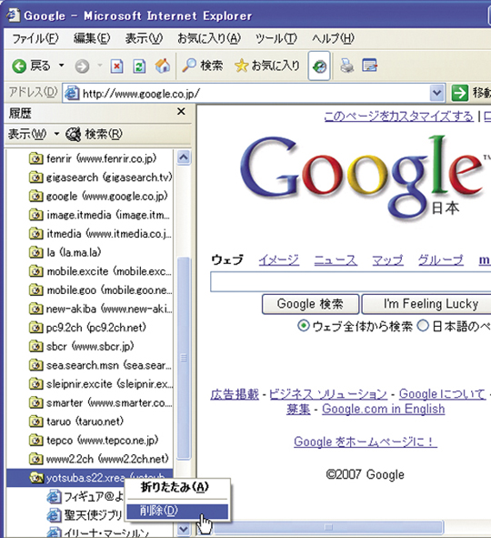
Task: Expand the 表示(W) dropdown in History pane
Action: 56,134
